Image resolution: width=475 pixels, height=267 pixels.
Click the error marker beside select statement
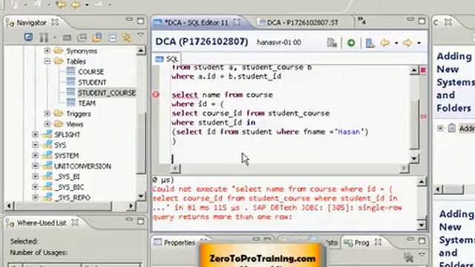click(x=156, y=95)
